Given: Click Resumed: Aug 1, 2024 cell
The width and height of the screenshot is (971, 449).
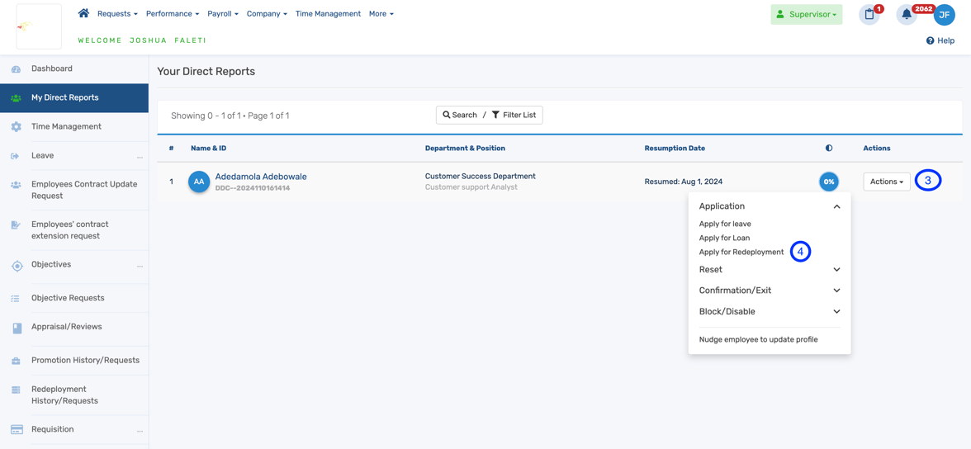Looking at the screenshot, I should pos(683,182).
